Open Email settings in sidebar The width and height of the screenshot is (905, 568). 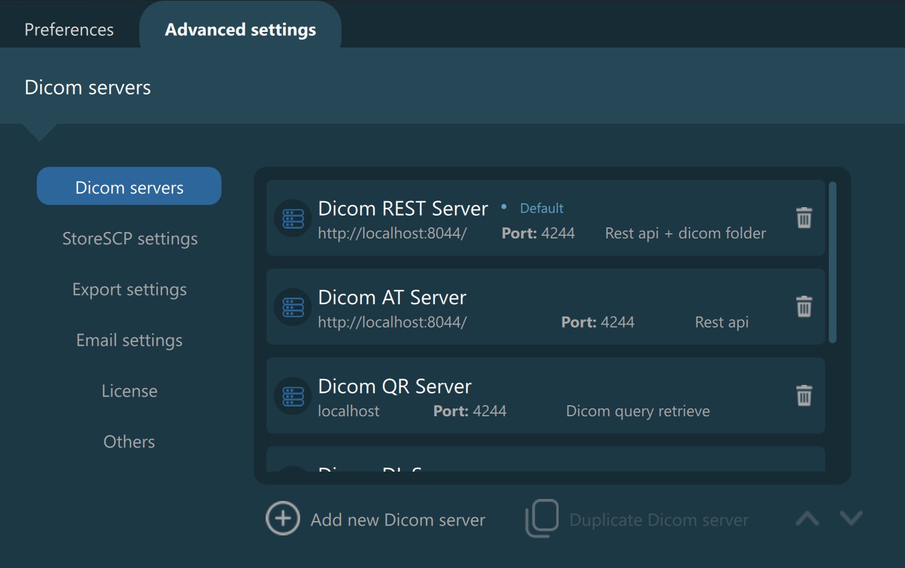click(x=130, y=340)
